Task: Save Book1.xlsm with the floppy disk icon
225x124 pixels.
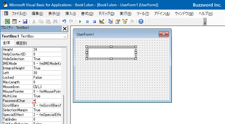Action: (x=25, y=21)
